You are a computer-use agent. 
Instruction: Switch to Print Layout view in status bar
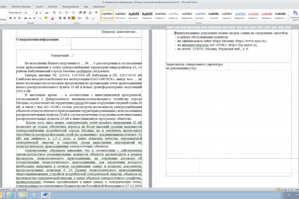point(278,189)
